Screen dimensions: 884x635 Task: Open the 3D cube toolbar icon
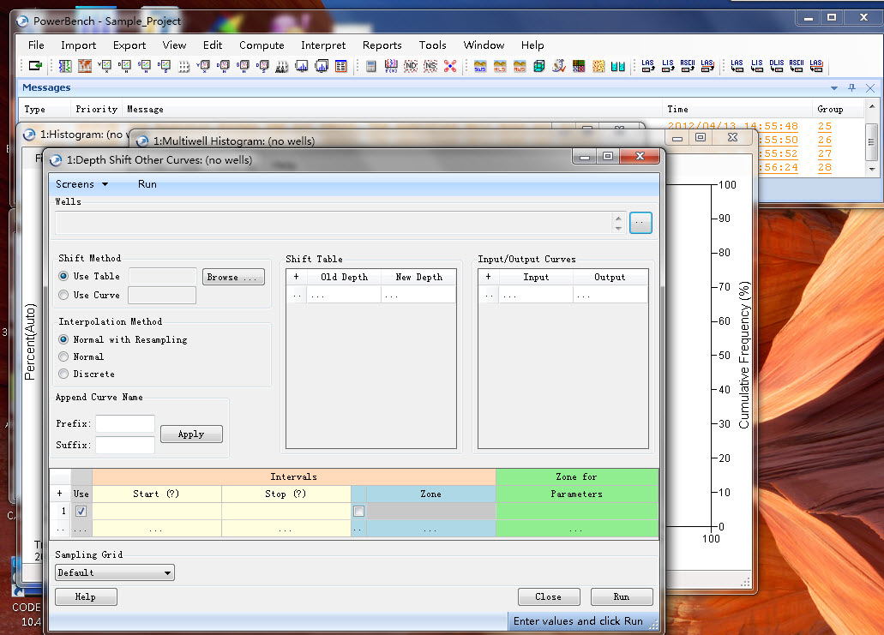coord(539,66)
